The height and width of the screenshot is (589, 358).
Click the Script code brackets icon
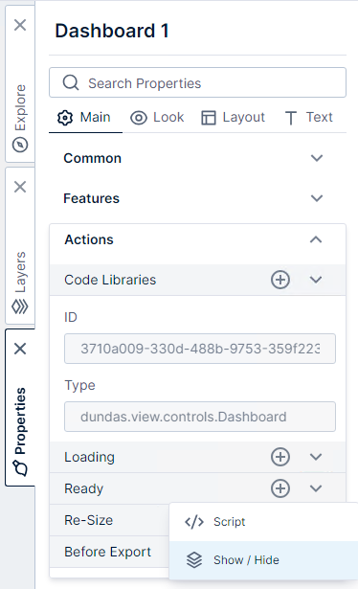pyautogui.click(x=194, y=522)
